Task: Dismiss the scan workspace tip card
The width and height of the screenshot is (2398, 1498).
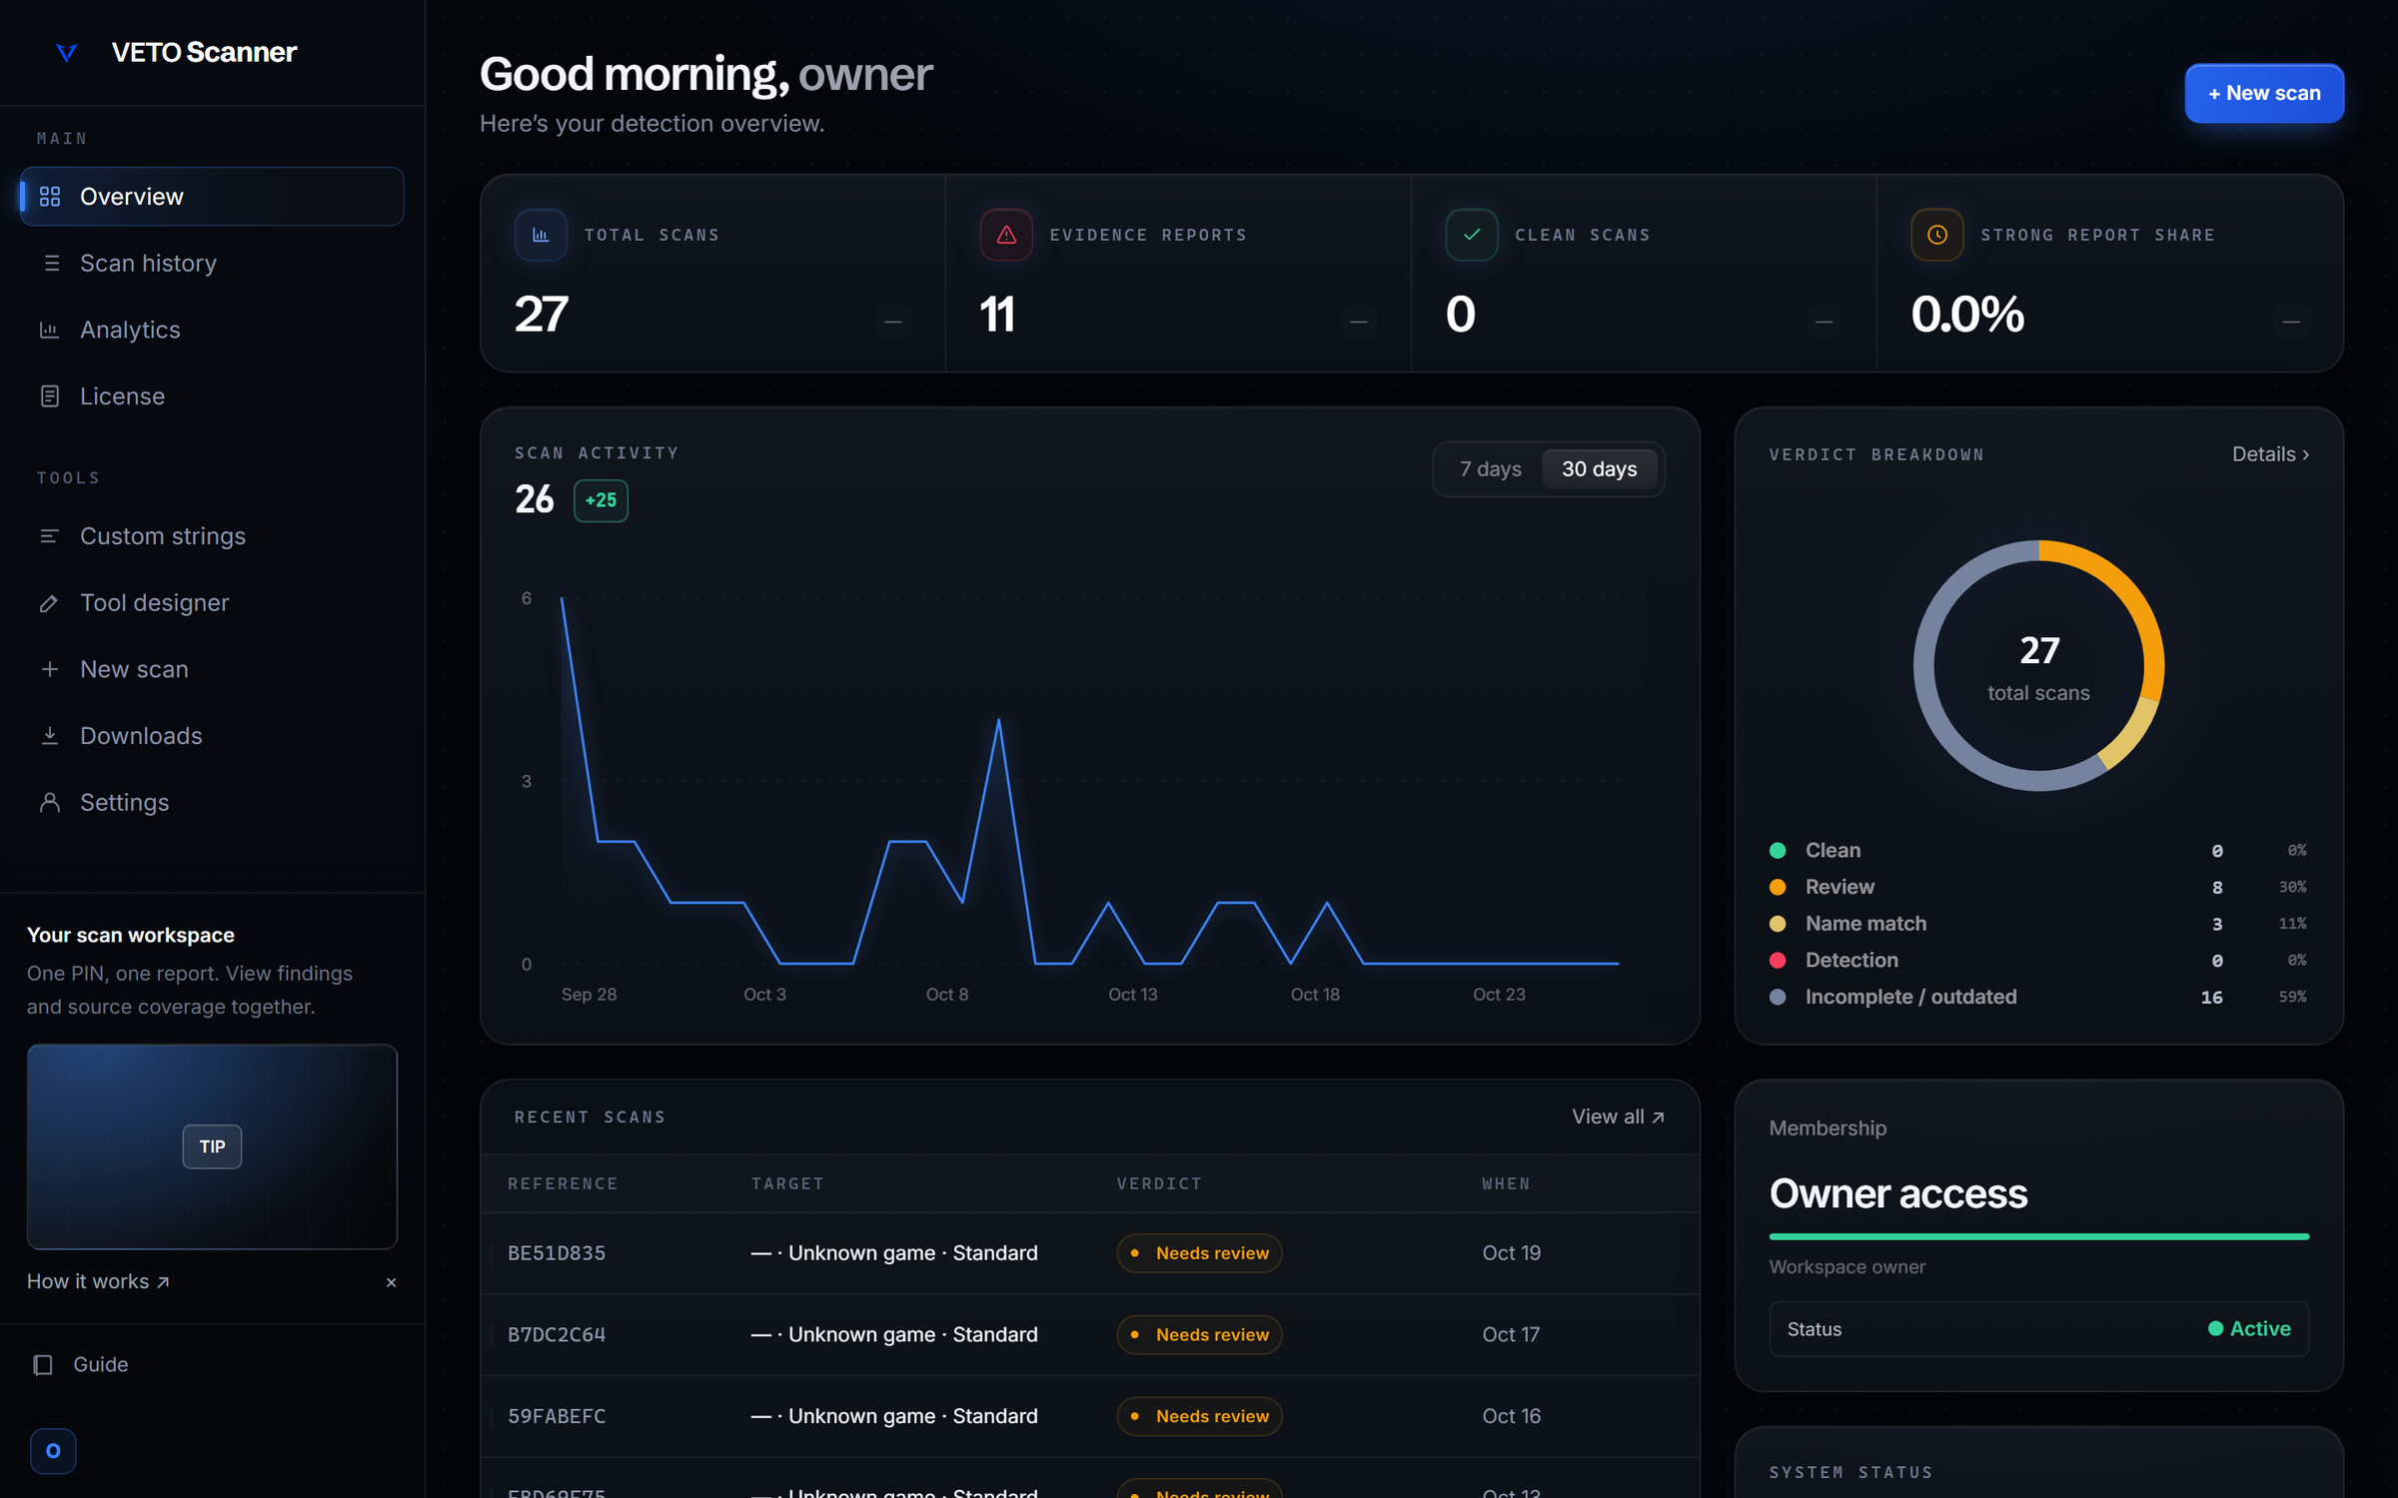Action: pyautogui.click(x=391, y=1282)
